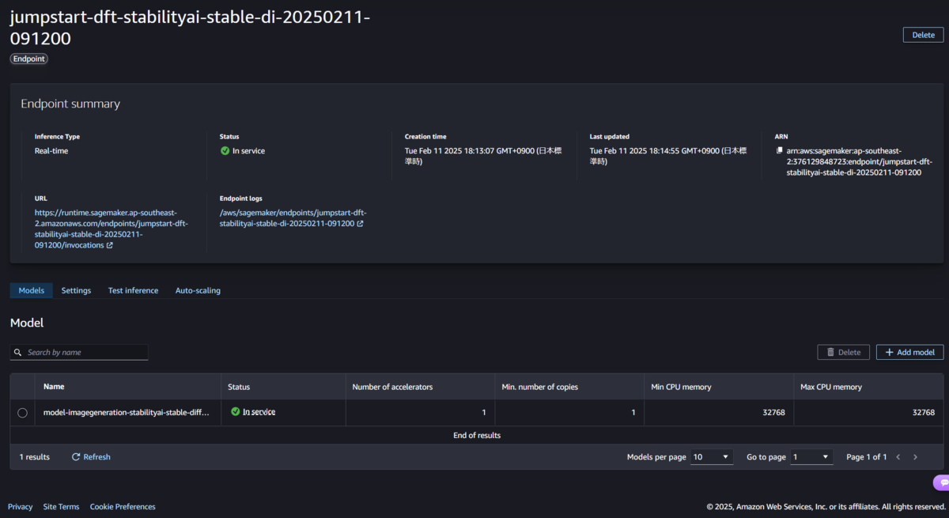
Task: Click the chat assistant bubble icon
Action: pyautogui.click(x=941, y=482)
